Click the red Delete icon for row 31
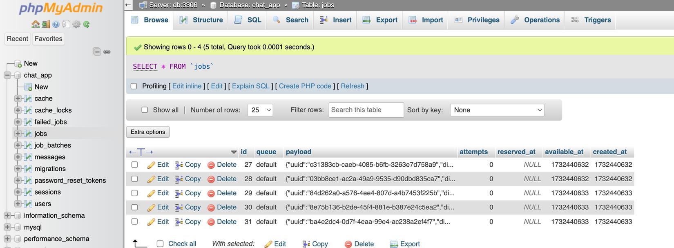 211,222
